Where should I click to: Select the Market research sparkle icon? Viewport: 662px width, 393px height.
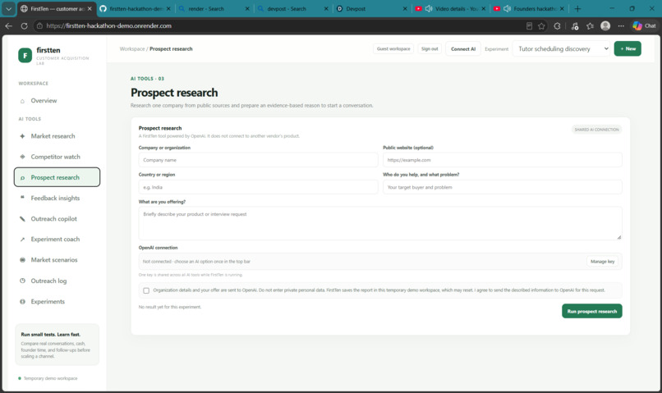click(22, 136)
